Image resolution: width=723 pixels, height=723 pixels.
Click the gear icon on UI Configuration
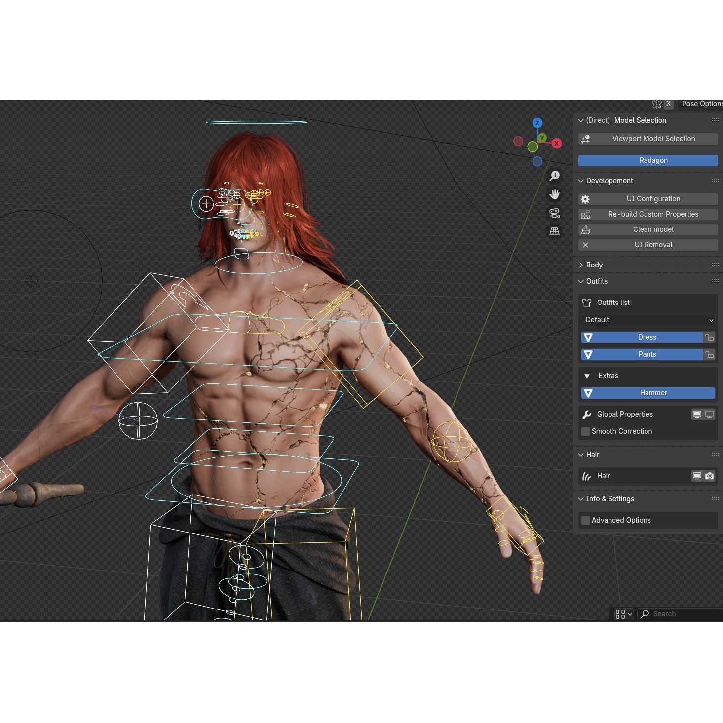pos(585,199)
